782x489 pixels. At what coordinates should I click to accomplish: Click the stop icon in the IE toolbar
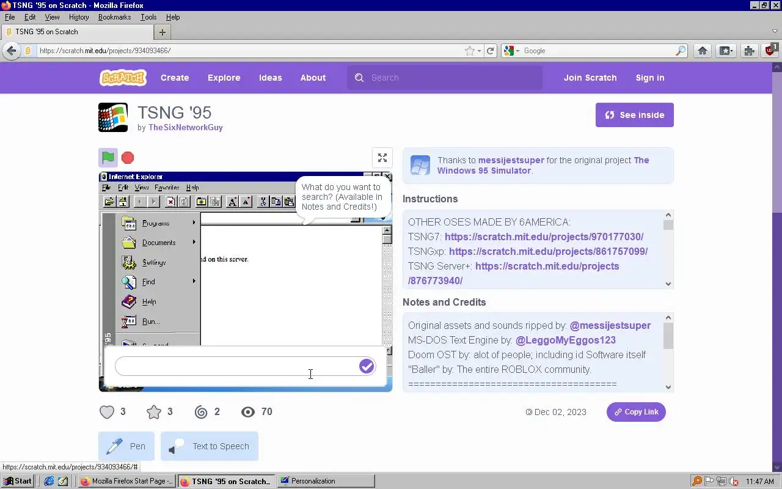tap(171, 202)
